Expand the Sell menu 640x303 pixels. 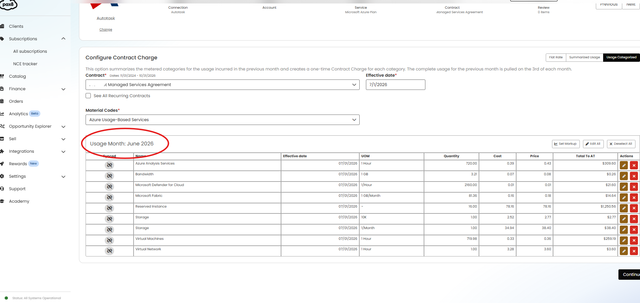coord(63,139)
